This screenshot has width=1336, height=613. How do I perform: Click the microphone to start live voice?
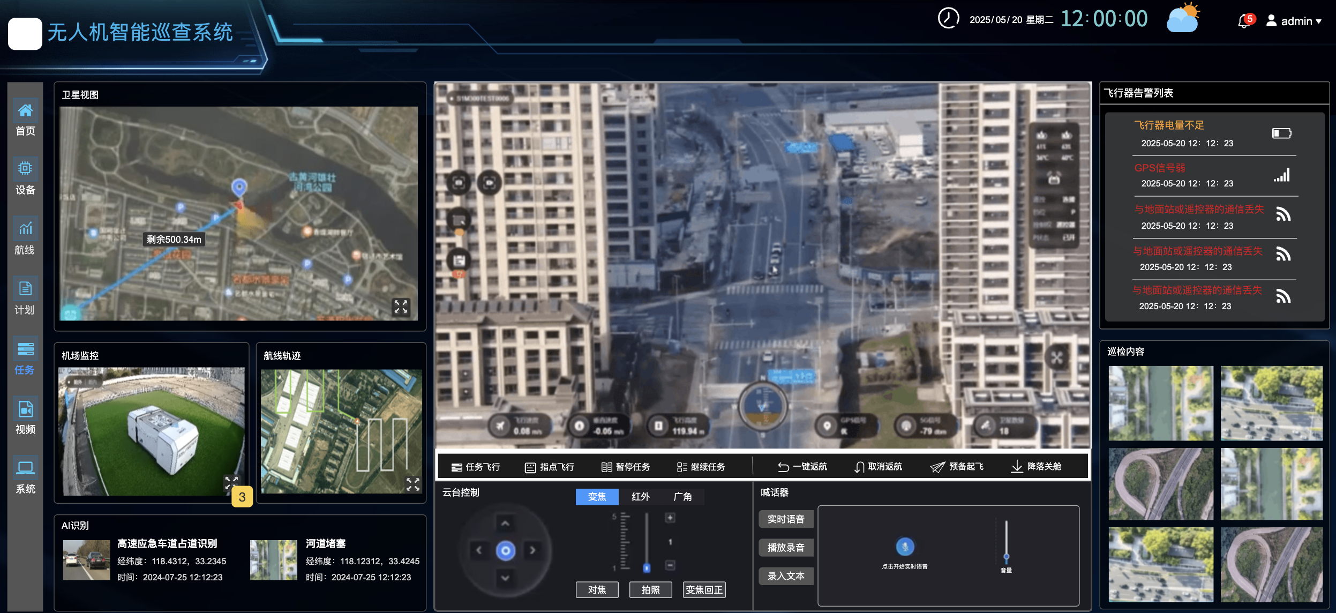905,547
